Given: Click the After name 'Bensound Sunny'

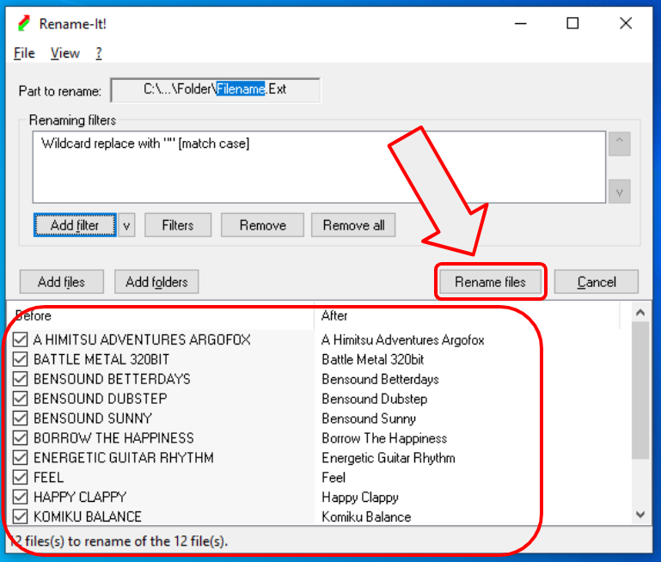Looking at the screenshot, I should point(369,418).
